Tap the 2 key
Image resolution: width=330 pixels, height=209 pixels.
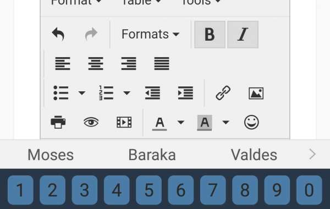pyautogui.click(x=52, y=190)
